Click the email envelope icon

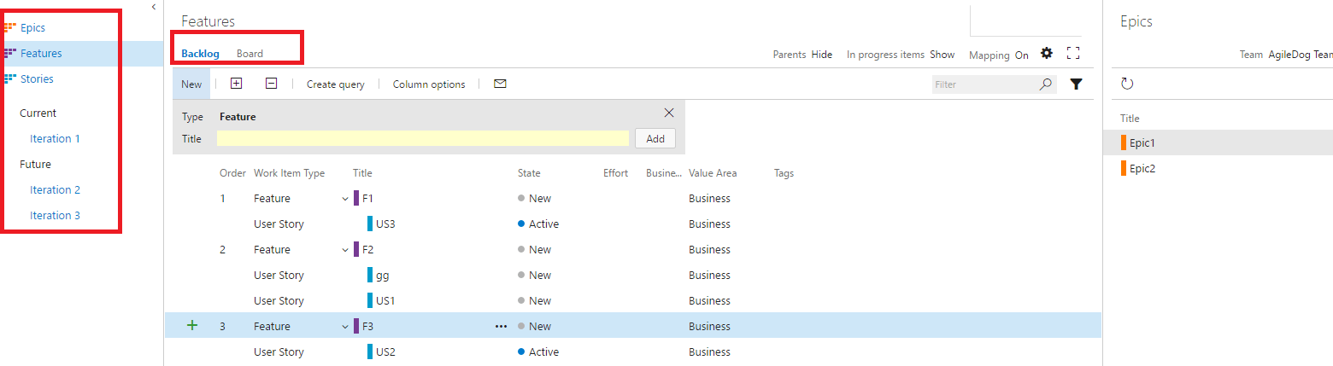[501, 84]
